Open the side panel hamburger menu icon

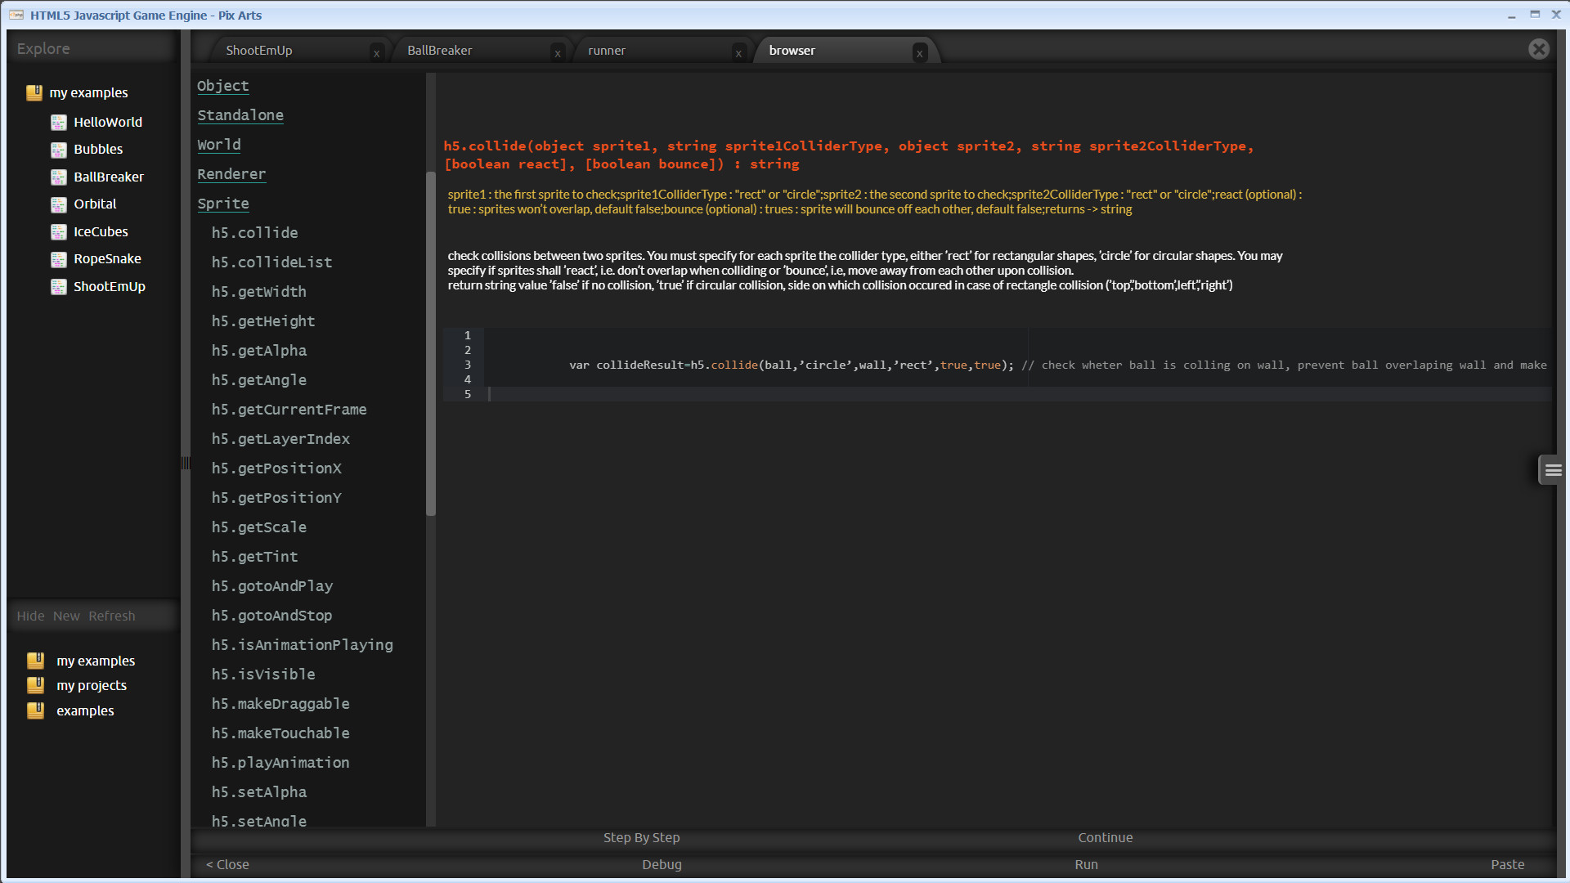point(1553,469)
